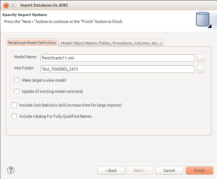
Task: Maximize the dialog using the square window button
Action: [x=13, y=6]
